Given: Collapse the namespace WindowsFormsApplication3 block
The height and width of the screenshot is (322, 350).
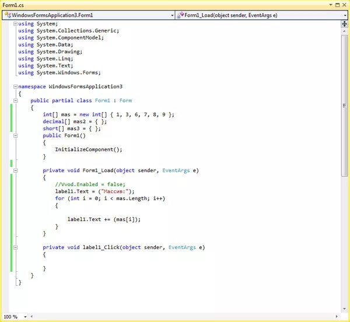Looking at the screenshot, I should tap(15, 86).
